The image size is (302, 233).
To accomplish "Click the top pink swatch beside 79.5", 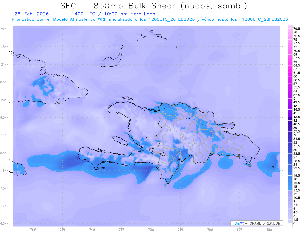I will (290, 27).
